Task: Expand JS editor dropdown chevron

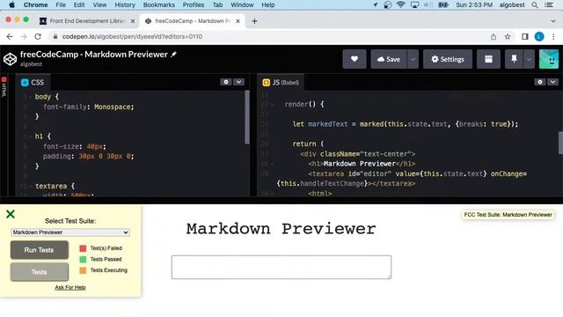Action: pyautogui.click(x=553, y=82)
